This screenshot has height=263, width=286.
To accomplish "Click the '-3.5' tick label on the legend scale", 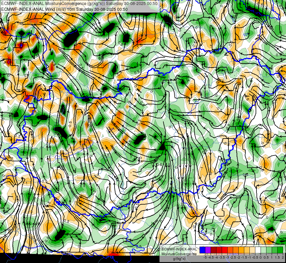I will point(222,257).
